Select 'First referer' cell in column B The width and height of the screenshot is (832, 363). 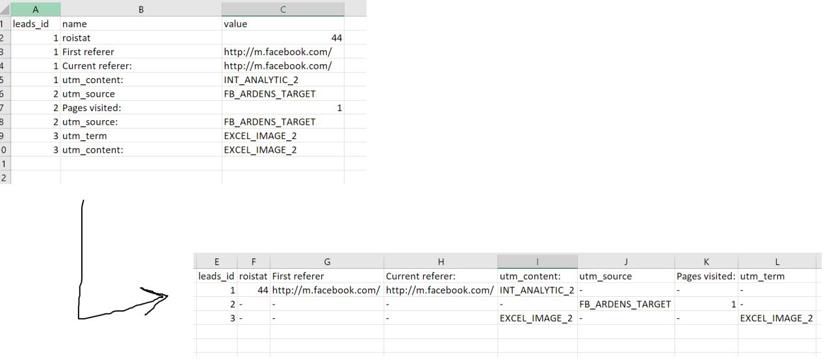(141, 52)
